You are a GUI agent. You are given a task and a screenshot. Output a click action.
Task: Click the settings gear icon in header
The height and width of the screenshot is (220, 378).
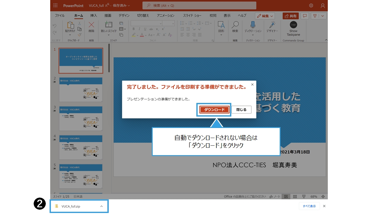(311, 5)
